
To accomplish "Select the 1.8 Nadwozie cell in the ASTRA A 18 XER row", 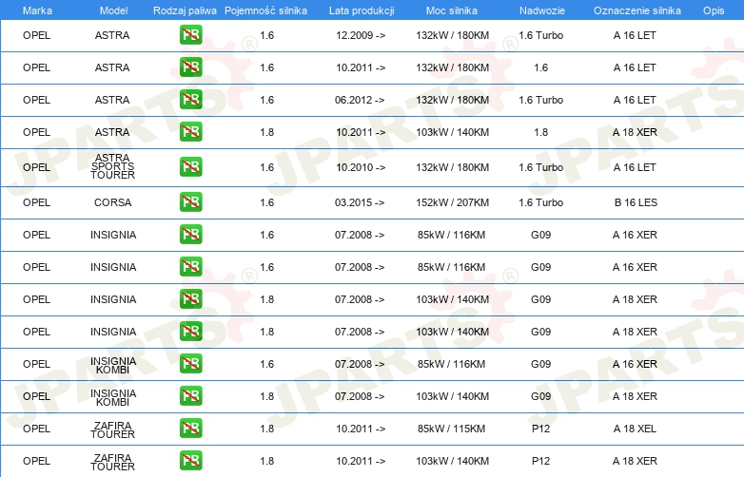I will coord(541,132).
